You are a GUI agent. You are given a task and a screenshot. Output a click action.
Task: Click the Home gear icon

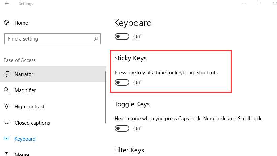pos(7,23)
